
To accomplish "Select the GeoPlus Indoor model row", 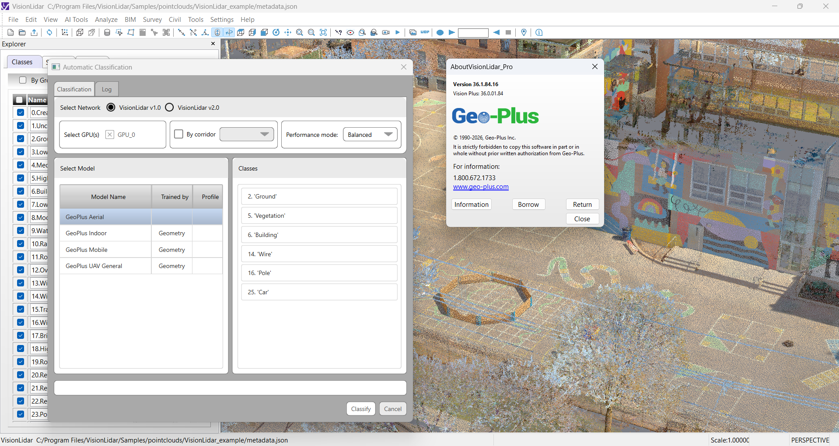I will pyautogui.click(x=141, y=233).
